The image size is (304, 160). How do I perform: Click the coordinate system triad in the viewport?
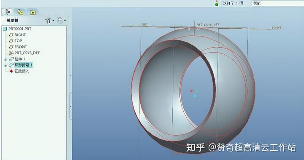(194, 93)
